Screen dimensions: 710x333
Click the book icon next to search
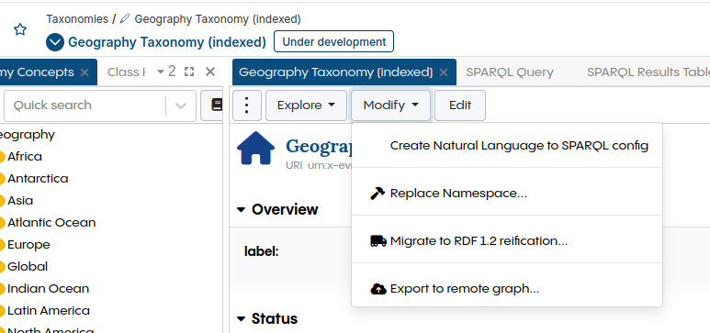217,105
